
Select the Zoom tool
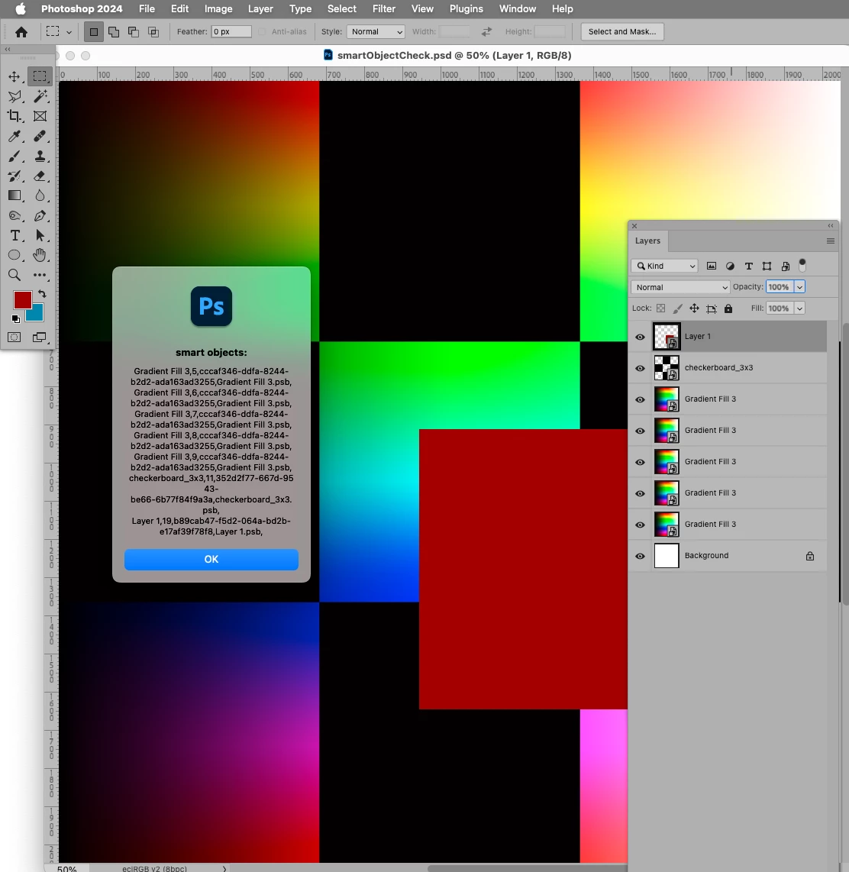15,275
